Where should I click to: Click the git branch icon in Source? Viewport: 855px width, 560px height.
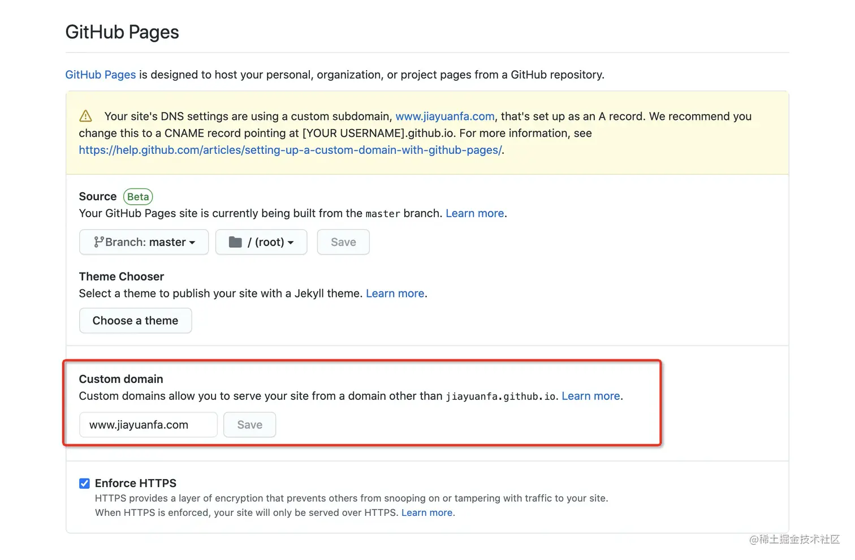(98, 242)
